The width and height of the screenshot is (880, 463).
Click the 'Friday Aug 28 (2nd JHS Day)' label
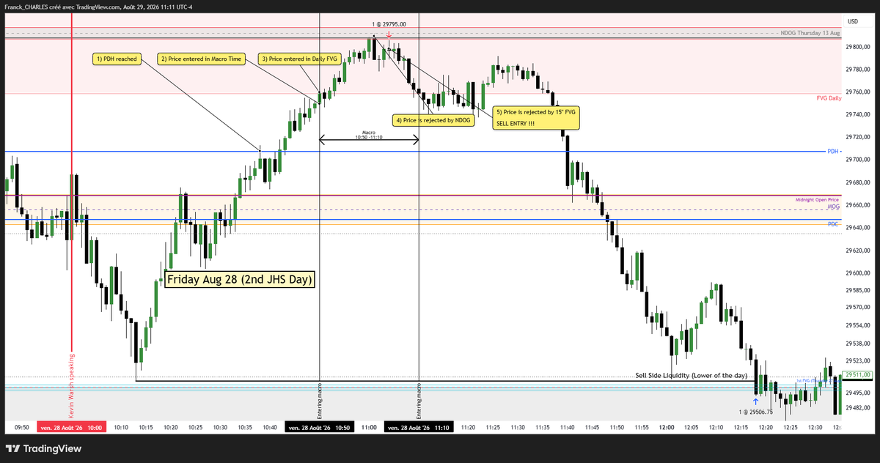(x=240, y=279)
